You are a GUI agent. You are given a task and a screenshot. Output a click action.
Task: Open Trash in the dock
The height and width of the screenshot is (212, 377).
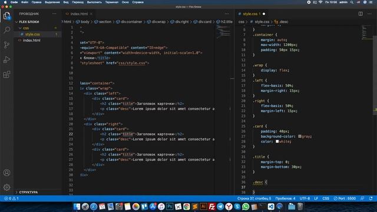tap(300, 207)
